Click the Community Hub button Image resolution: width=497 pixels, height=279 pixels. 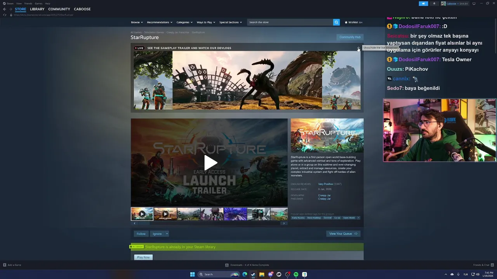point(350,37)
